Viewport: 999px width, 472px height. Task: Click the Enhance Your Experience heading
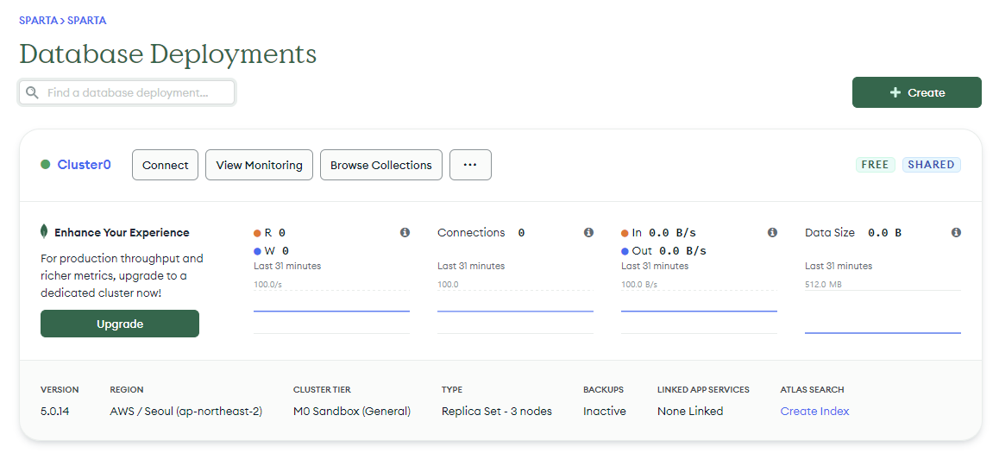coord(122,232)
